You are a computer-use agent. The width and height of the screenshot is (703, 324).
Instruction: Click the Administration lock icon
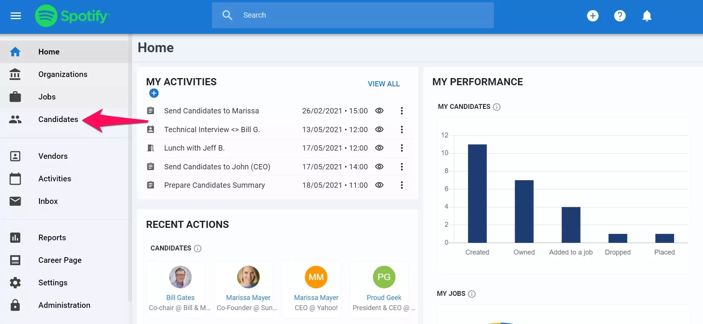click(15, 305)
